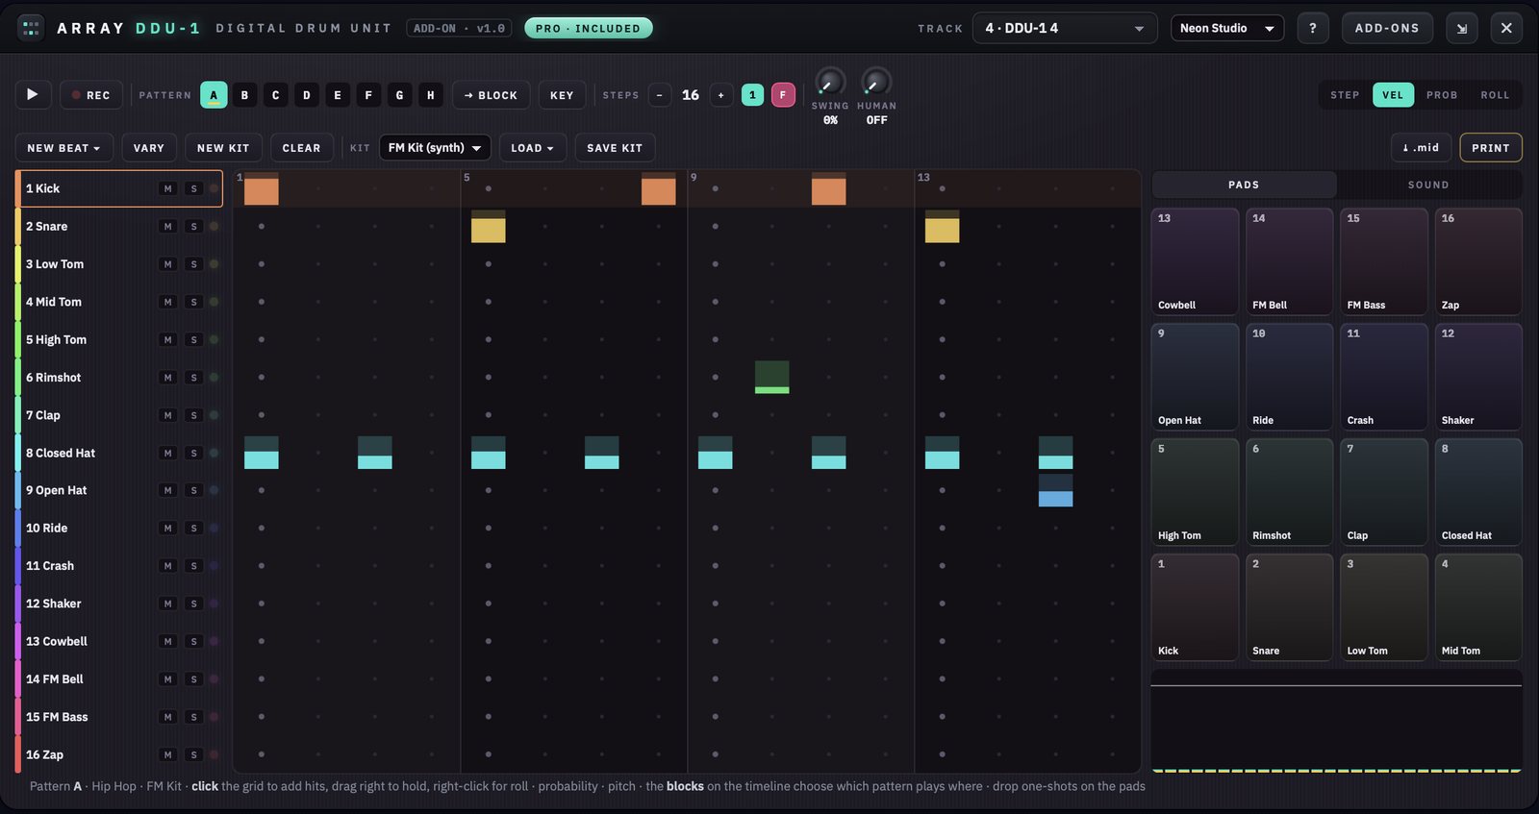Trigger the Mid Tom pad
Image resolution: width=1539 pixels, height=814 pixels.
tap(1478, 607)
